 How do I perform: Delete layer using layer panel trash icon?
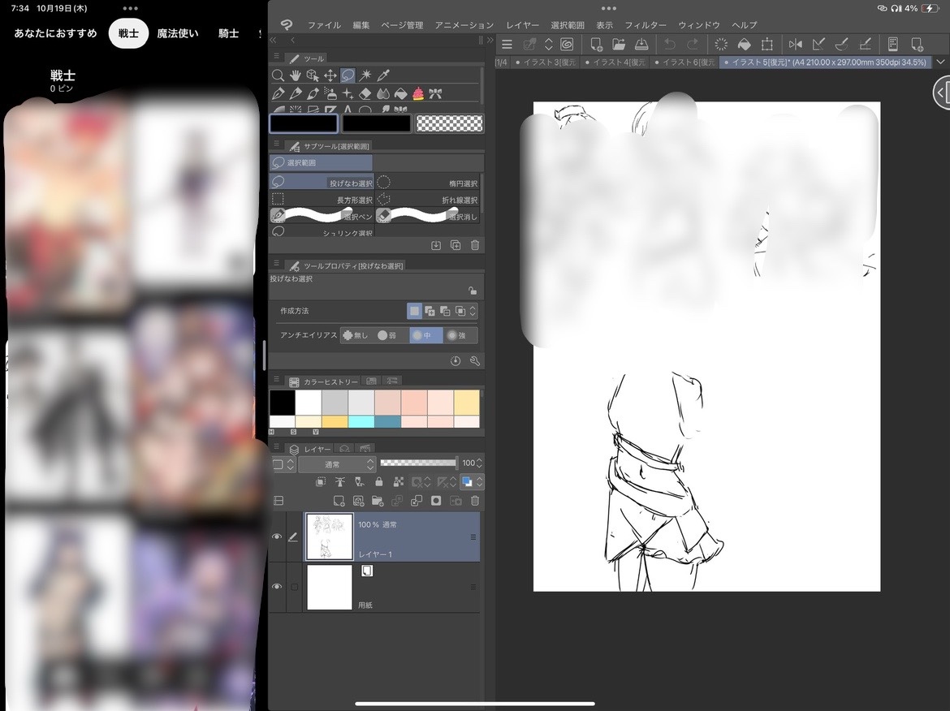tap(475, 501)
